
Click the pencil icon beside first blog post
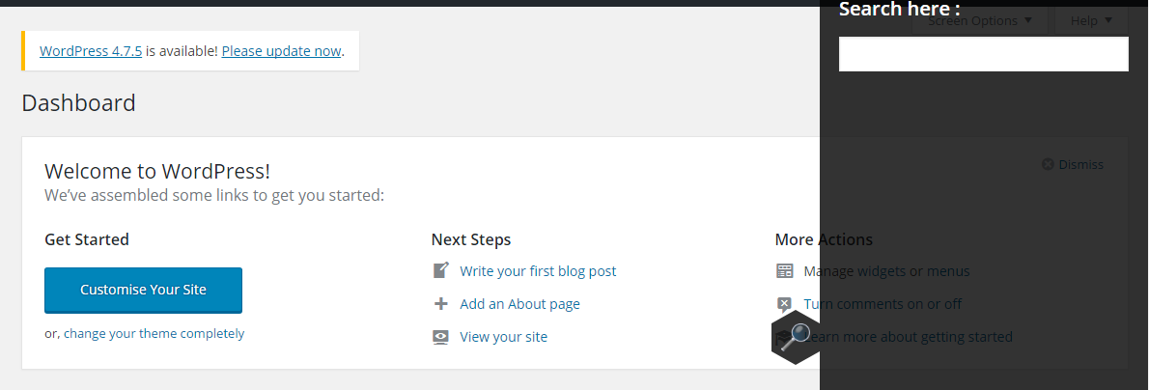click(x=440, y=270)
